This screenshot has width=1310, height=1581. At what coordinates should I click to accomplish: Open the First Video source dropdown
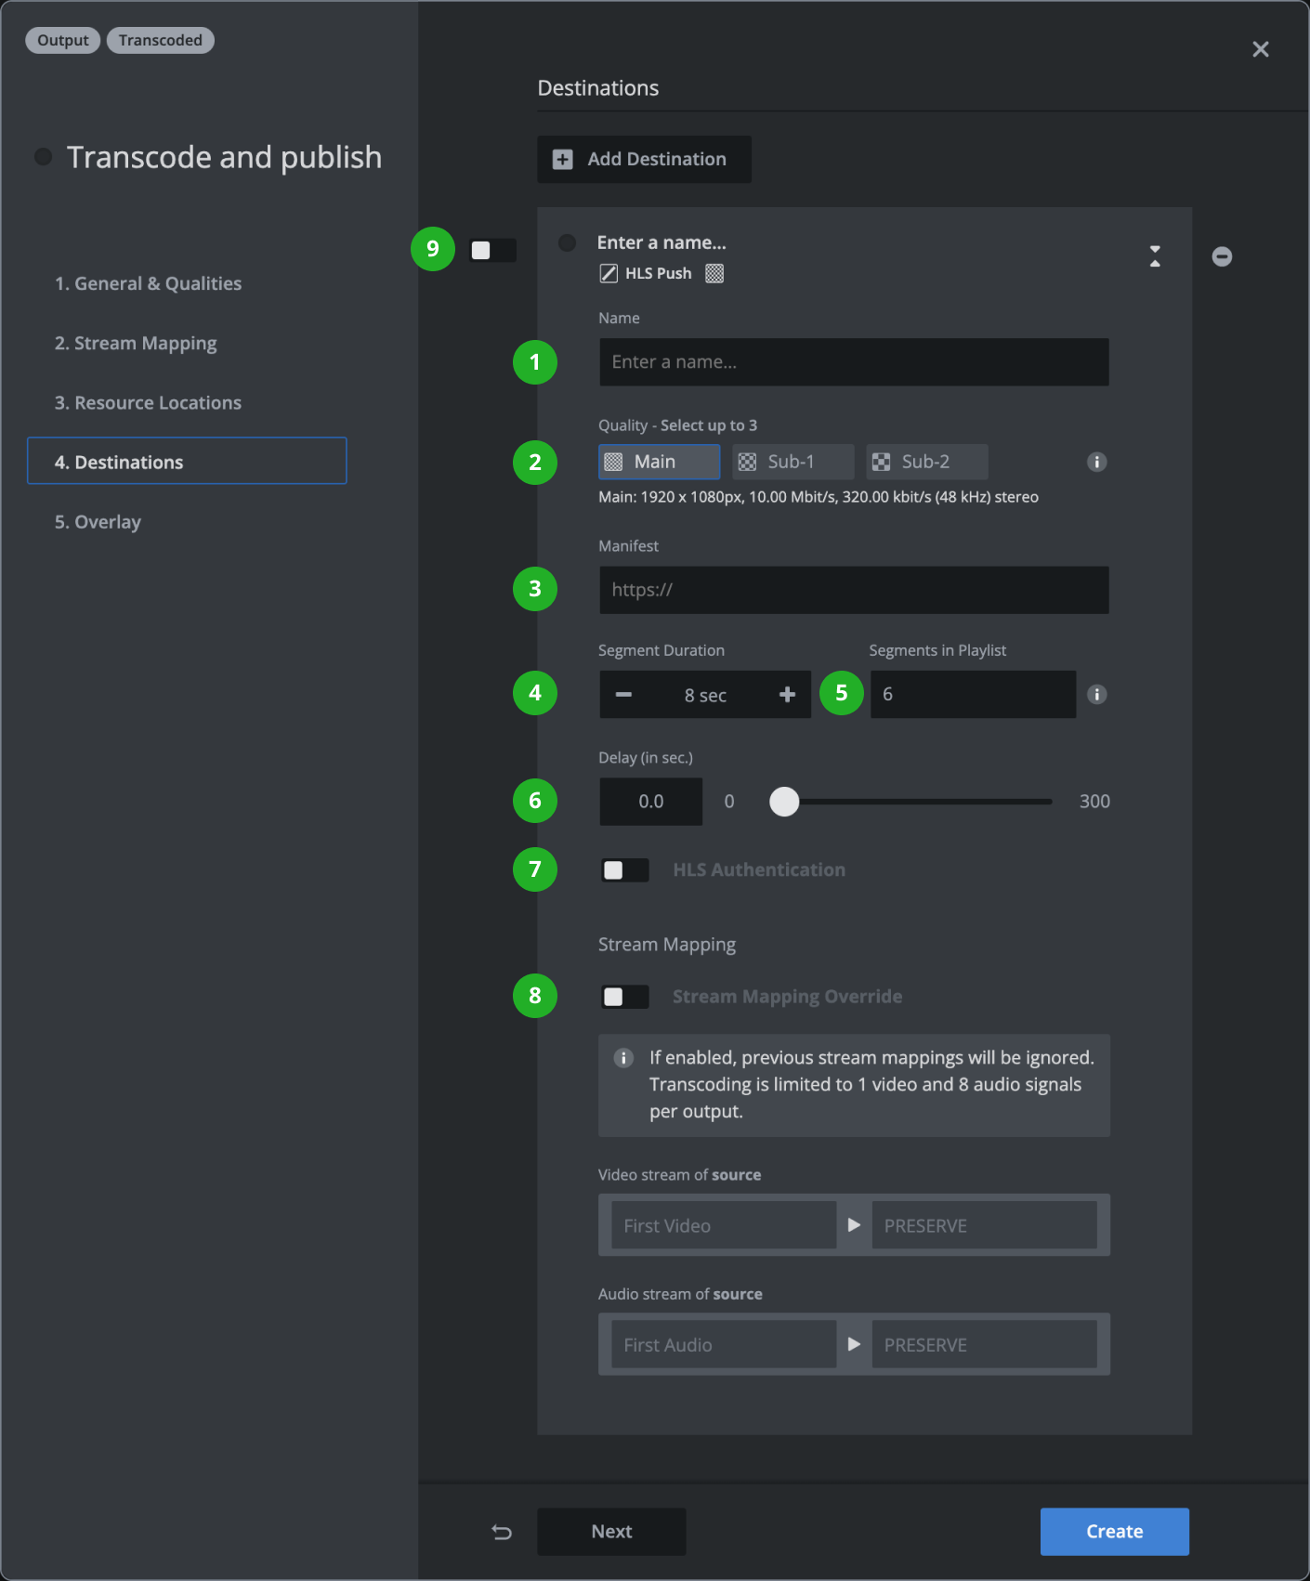723,1225
